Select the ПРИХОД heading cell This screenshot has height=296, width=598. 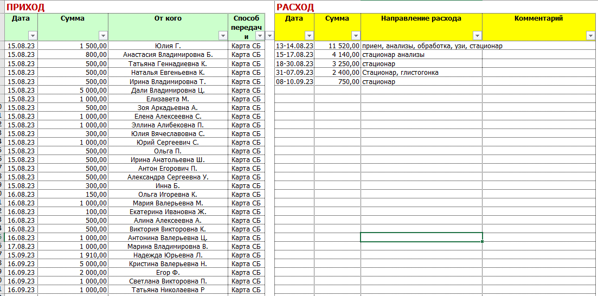click(26, 7)
